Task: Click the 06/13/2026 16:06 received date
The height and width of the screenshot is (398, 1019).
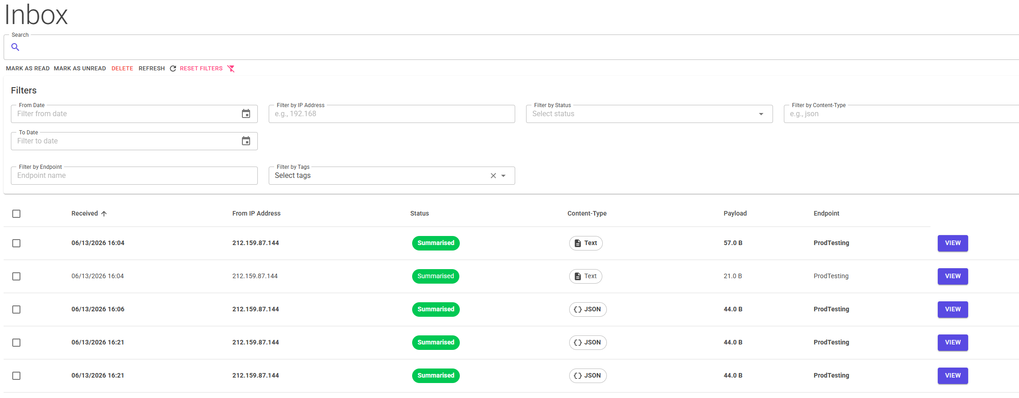Action: [x=98, y=310]
